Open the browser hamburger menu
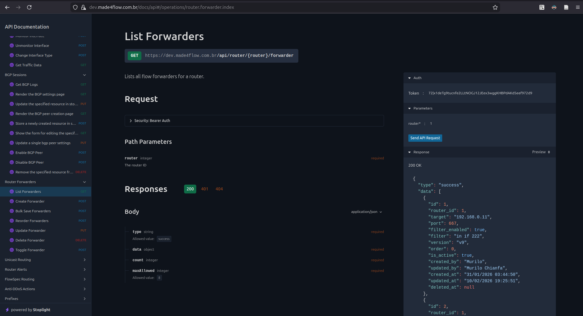The height and width of the screenshot is (316, 583). click(x=578, y=7)
